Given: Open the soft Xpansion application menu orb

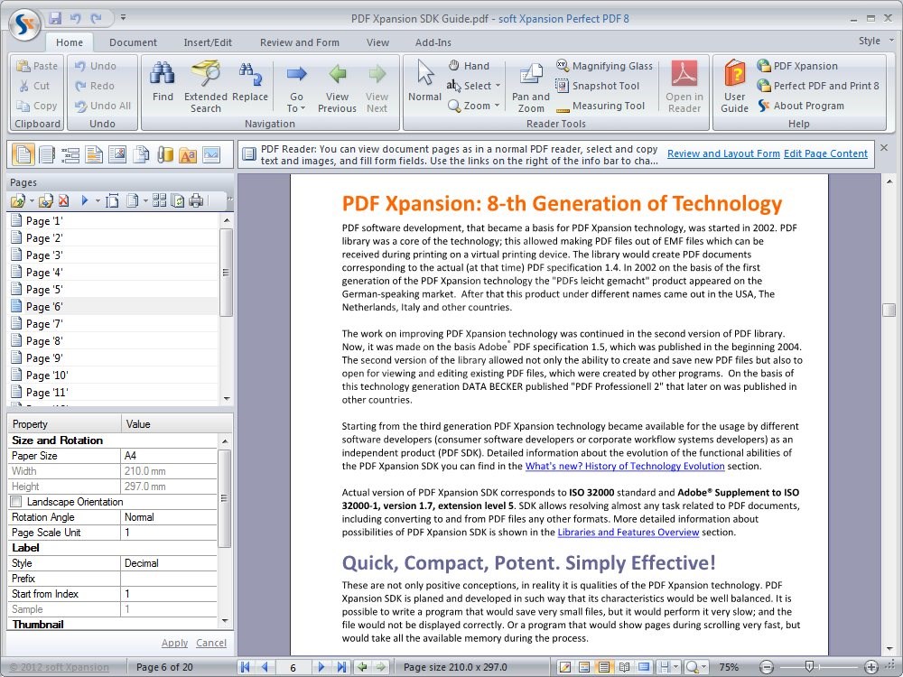Looking at the screenshot, I should pos(26,24).
